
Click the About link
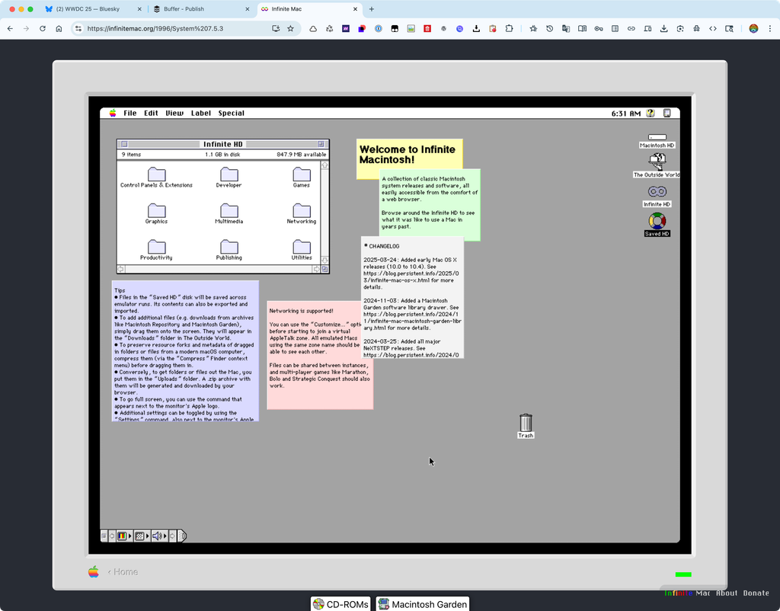726,593
